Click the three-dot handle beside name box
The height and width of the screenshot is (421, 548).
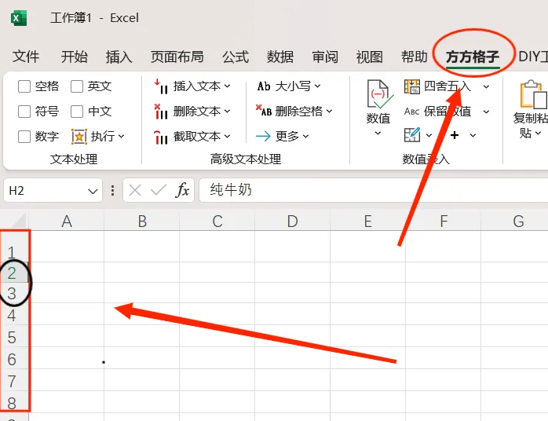(112, 191)
